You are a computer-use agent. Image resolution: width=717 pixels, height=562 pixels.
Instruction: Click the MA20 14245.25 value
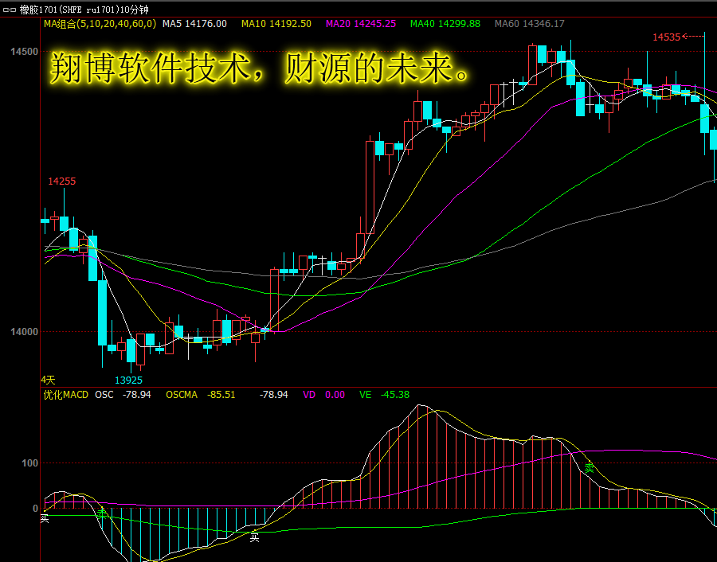pyautogui.click(x=361, y=24)
